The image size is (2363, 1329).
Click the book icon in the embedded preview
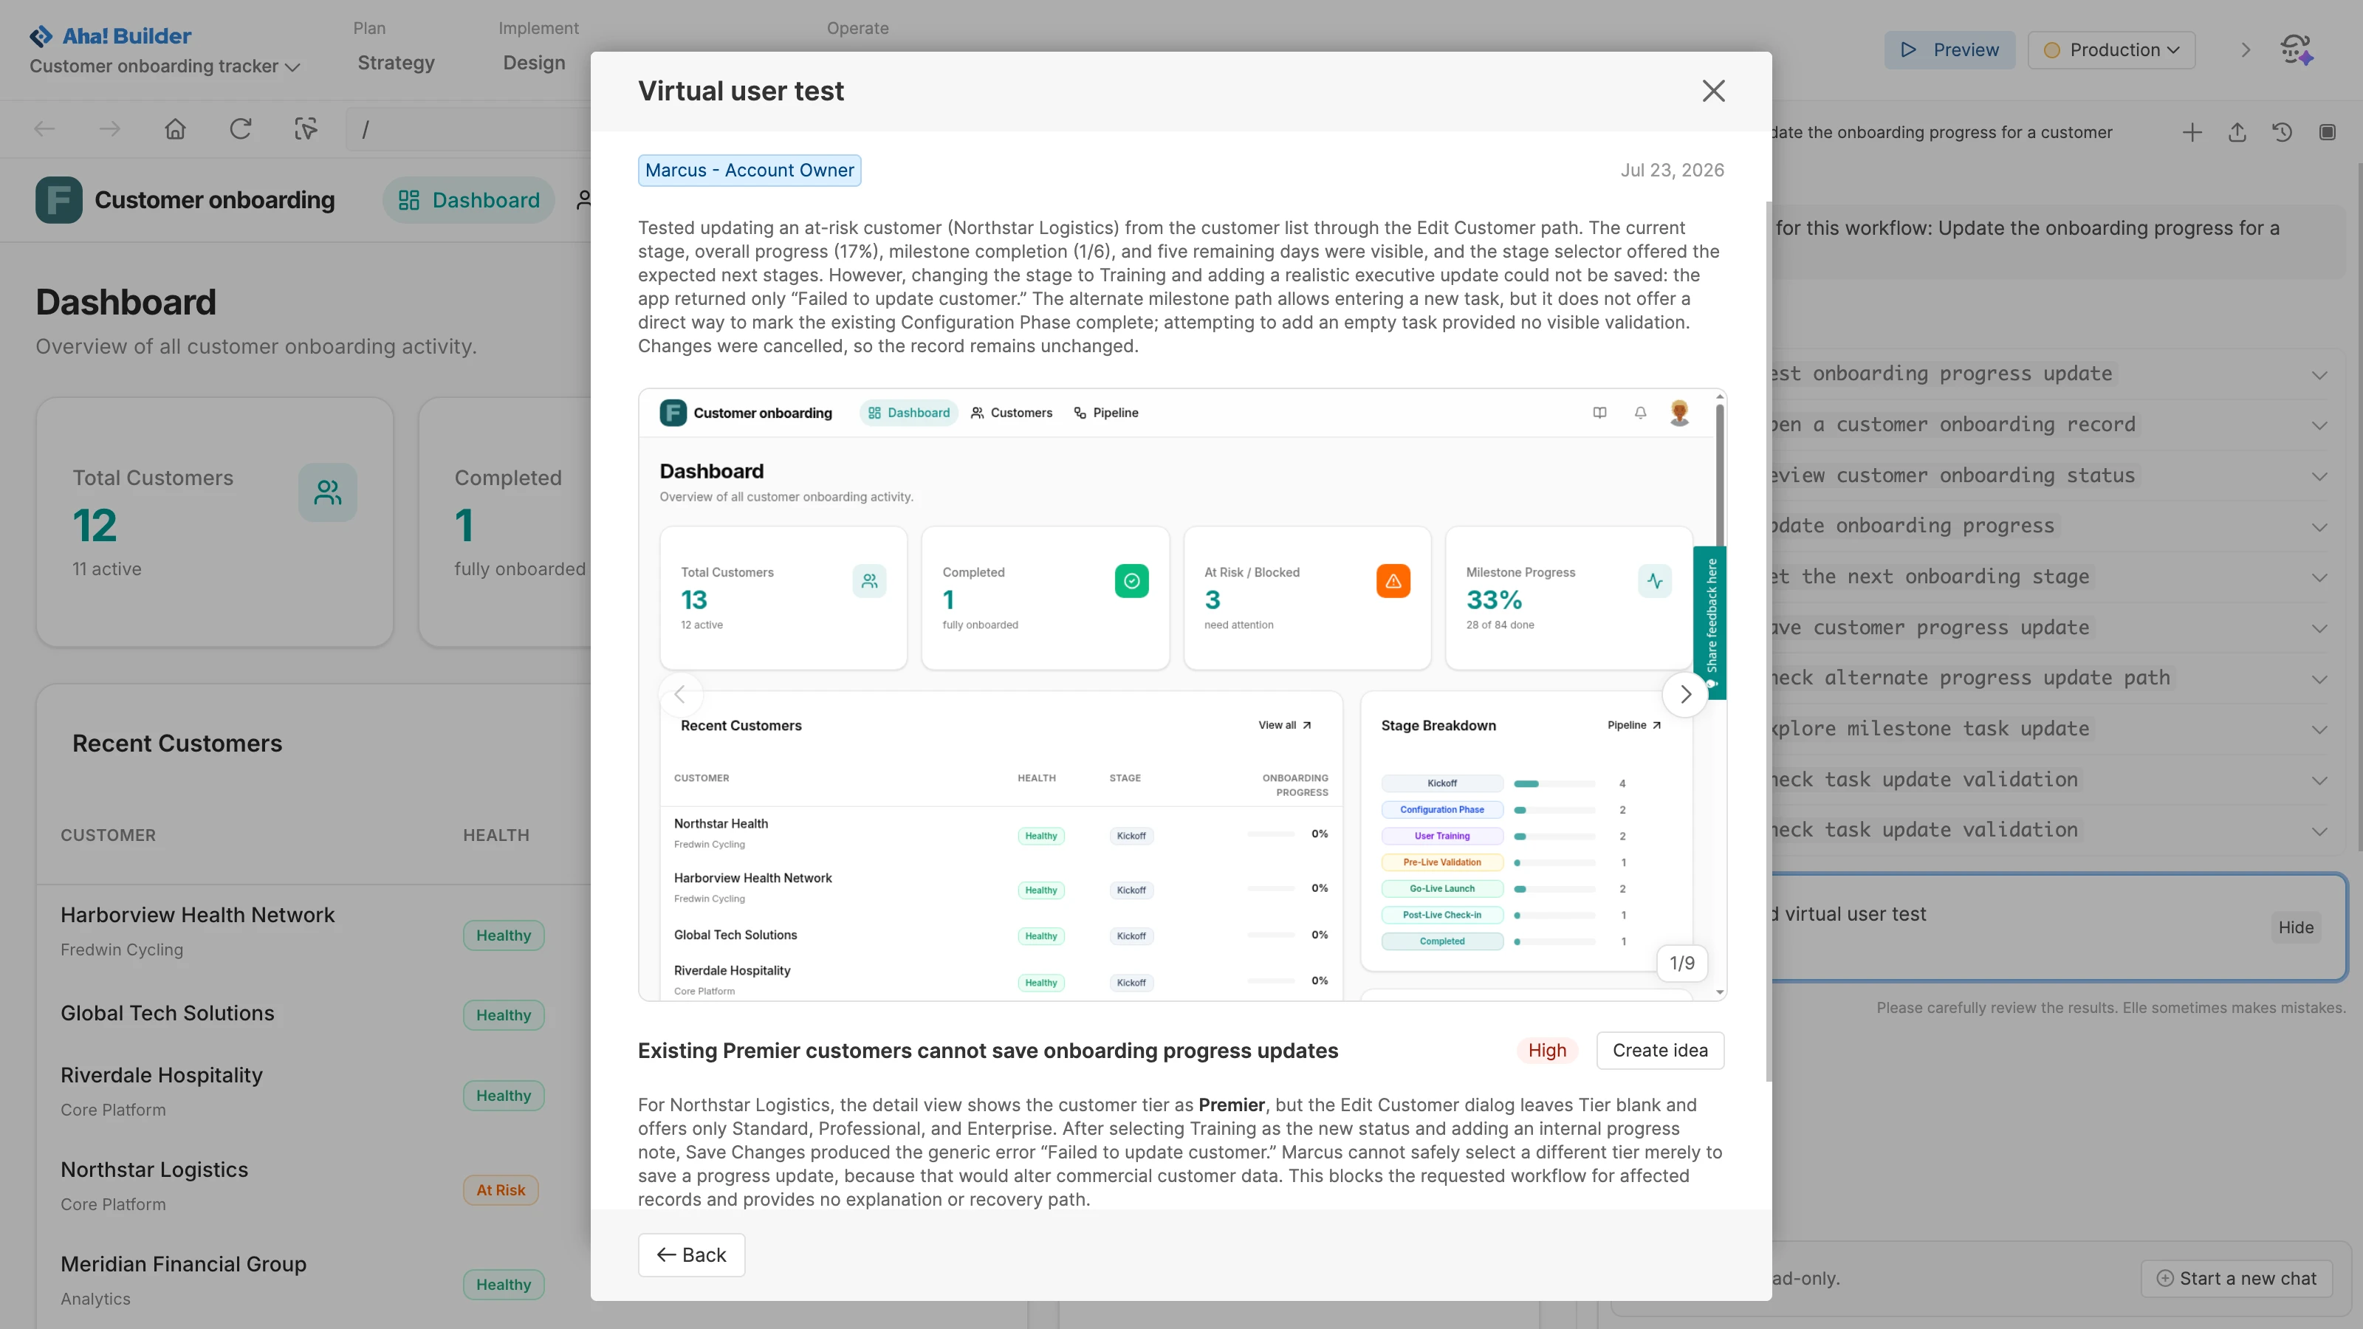1599,413
